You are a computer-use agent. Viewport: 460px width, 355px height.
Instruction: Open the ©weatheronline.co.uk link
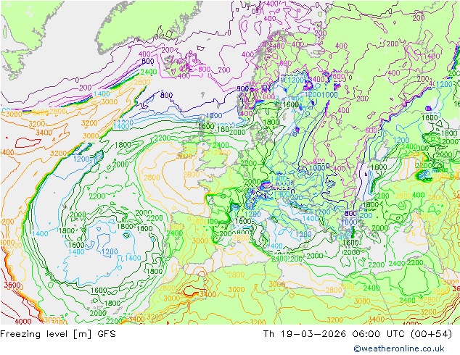point(399,348)
